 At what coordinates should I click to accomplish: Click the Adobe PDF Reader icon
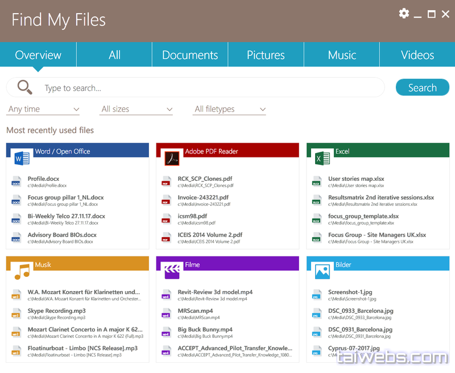click(x=172, y=158)
